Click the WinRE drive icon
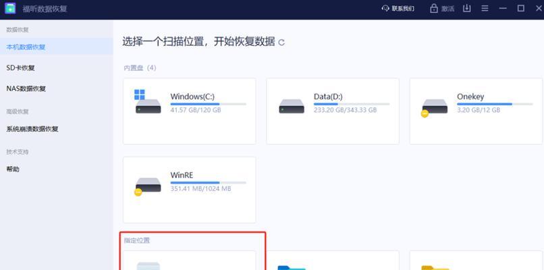 click(x=148, y=186)
